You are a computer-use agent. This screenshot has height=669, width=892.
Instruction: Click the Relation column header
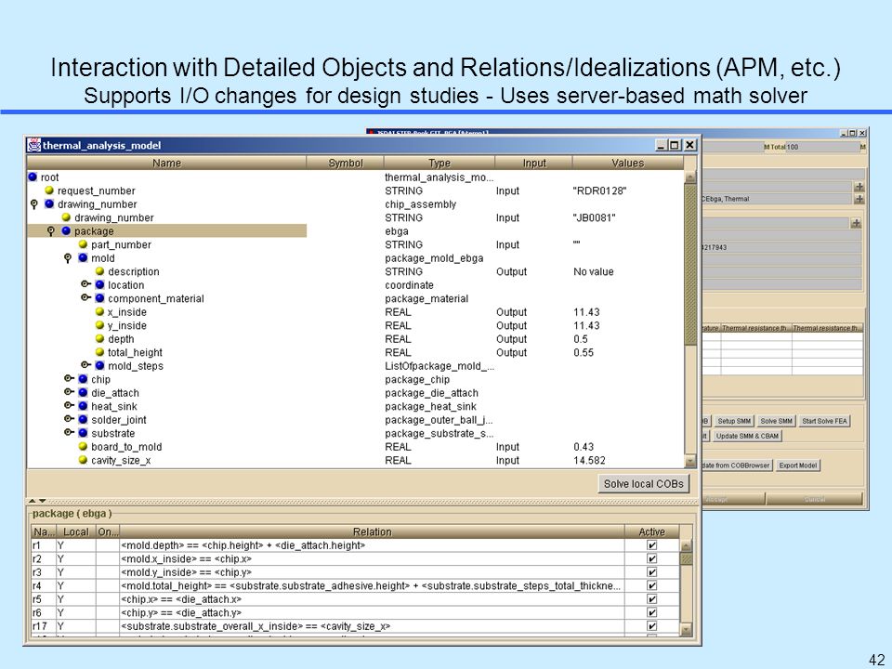point(372,531)
